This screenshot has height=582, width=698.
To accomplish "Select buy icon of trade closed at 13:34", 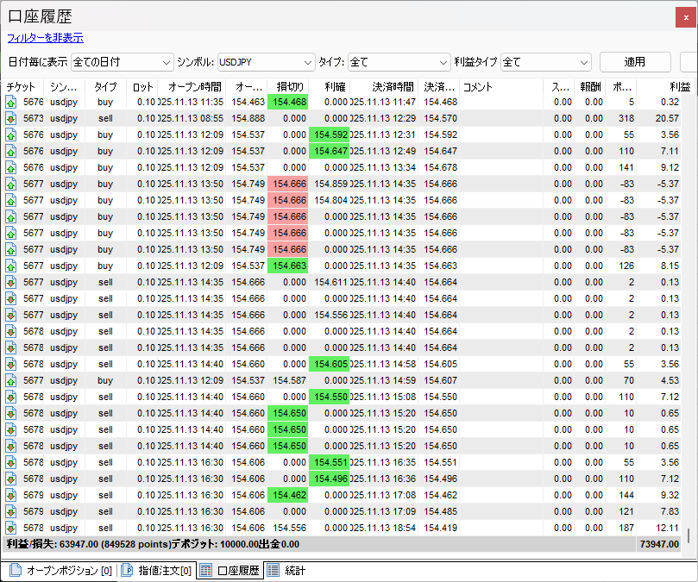I will [x=11, y=167].
